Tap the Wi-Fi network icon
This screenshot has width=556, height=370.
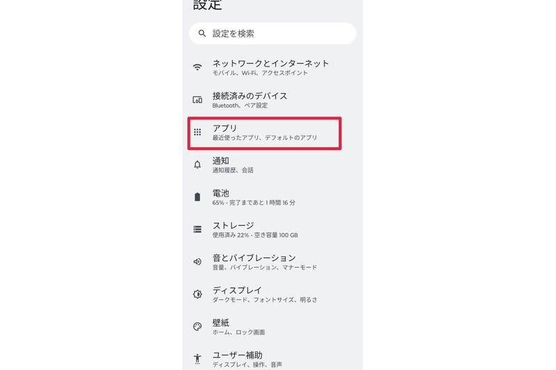pyautogui.click(x=197, y=67)
